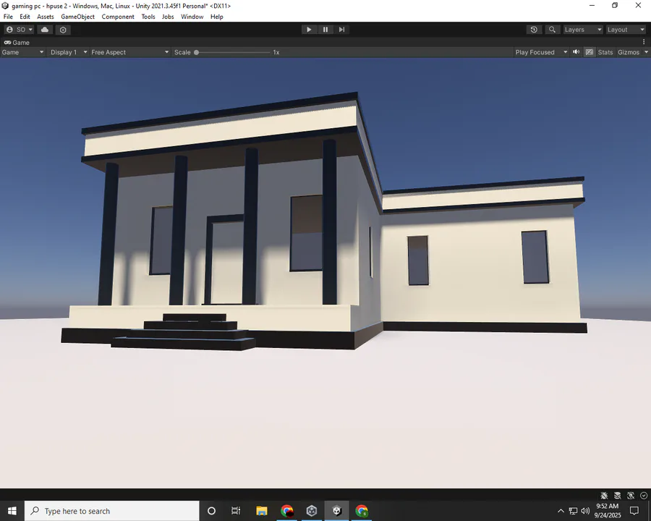Click the Unity logo in title bar
The height and width of the screenshot is (521, 651).
click(5, 6)
